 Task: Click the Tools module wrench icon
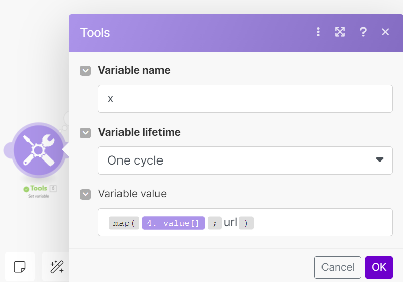38,150
